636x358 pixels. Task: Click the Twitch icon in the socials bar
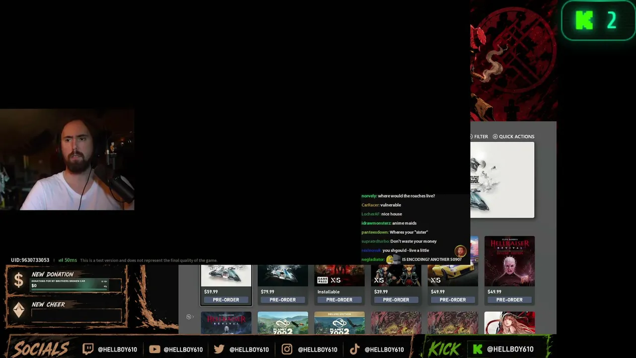pos(87,349)
